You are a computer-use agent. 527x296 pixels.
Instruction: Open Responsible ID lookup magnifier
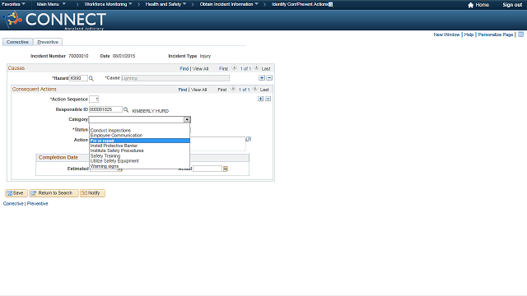click(x=126, y=109)
